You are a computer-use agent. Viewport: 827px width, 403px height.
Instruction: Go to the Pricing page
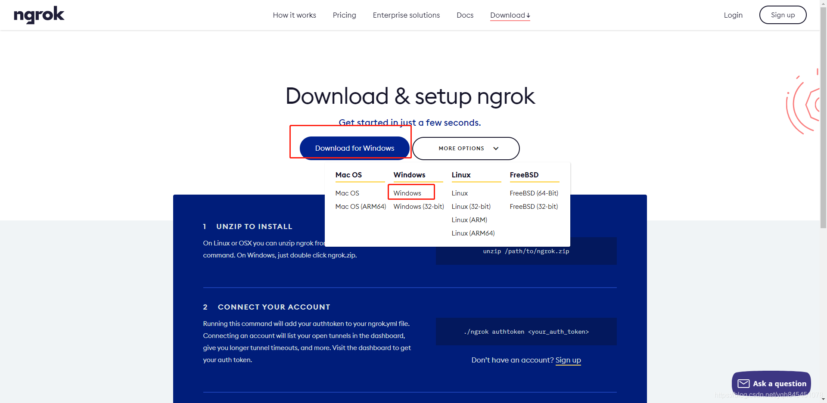(x=344, y=15)
